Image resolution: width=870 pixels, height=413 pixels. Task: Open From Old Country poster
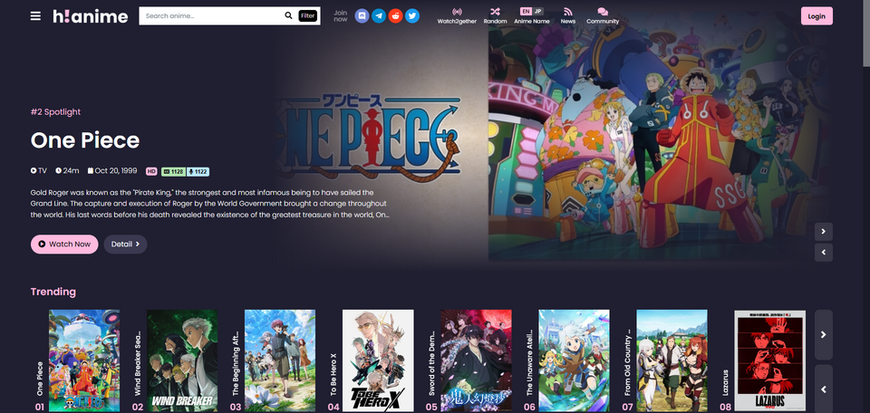[672, 360]
